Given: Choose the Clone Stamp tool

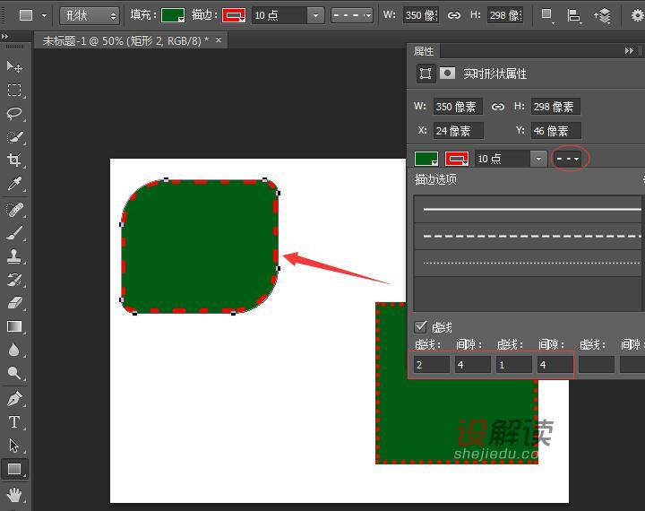Looking at the screenshot, I should point(14,255).
